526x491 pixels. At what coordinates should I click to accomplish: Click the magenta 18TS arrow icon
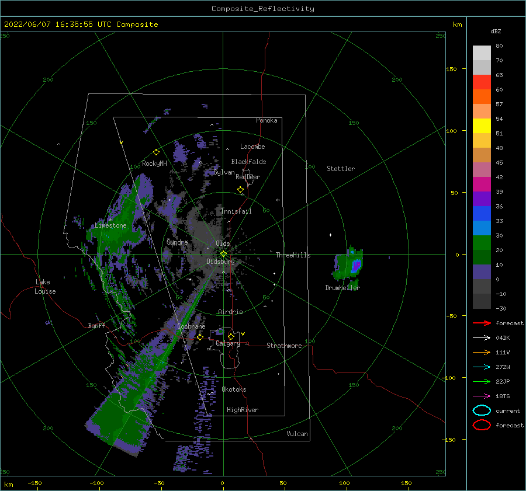pos(482,396)
